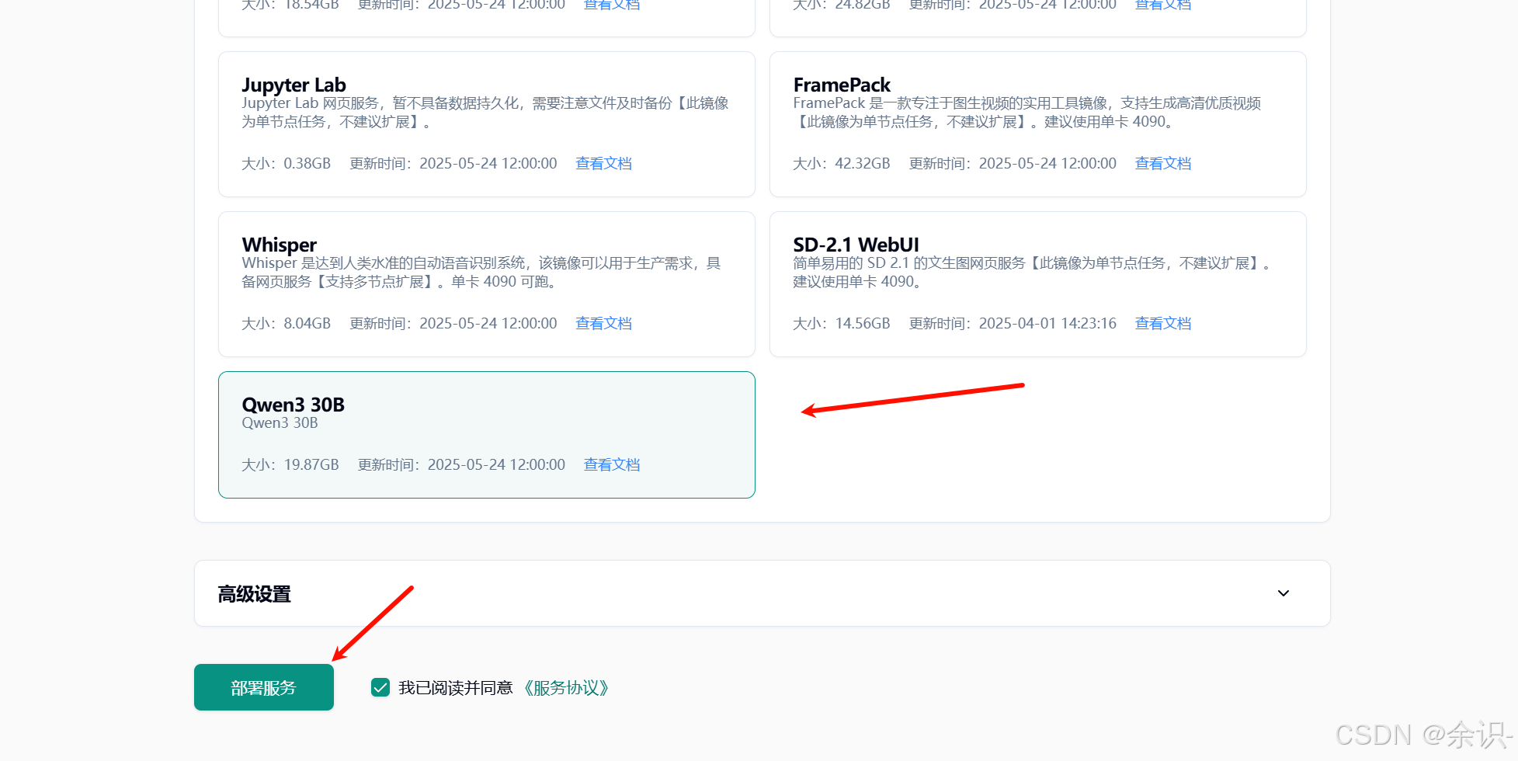Open the 《服务协议》 link
Image resolution: width=1518 pixels, height=761 pixels.
566,688
